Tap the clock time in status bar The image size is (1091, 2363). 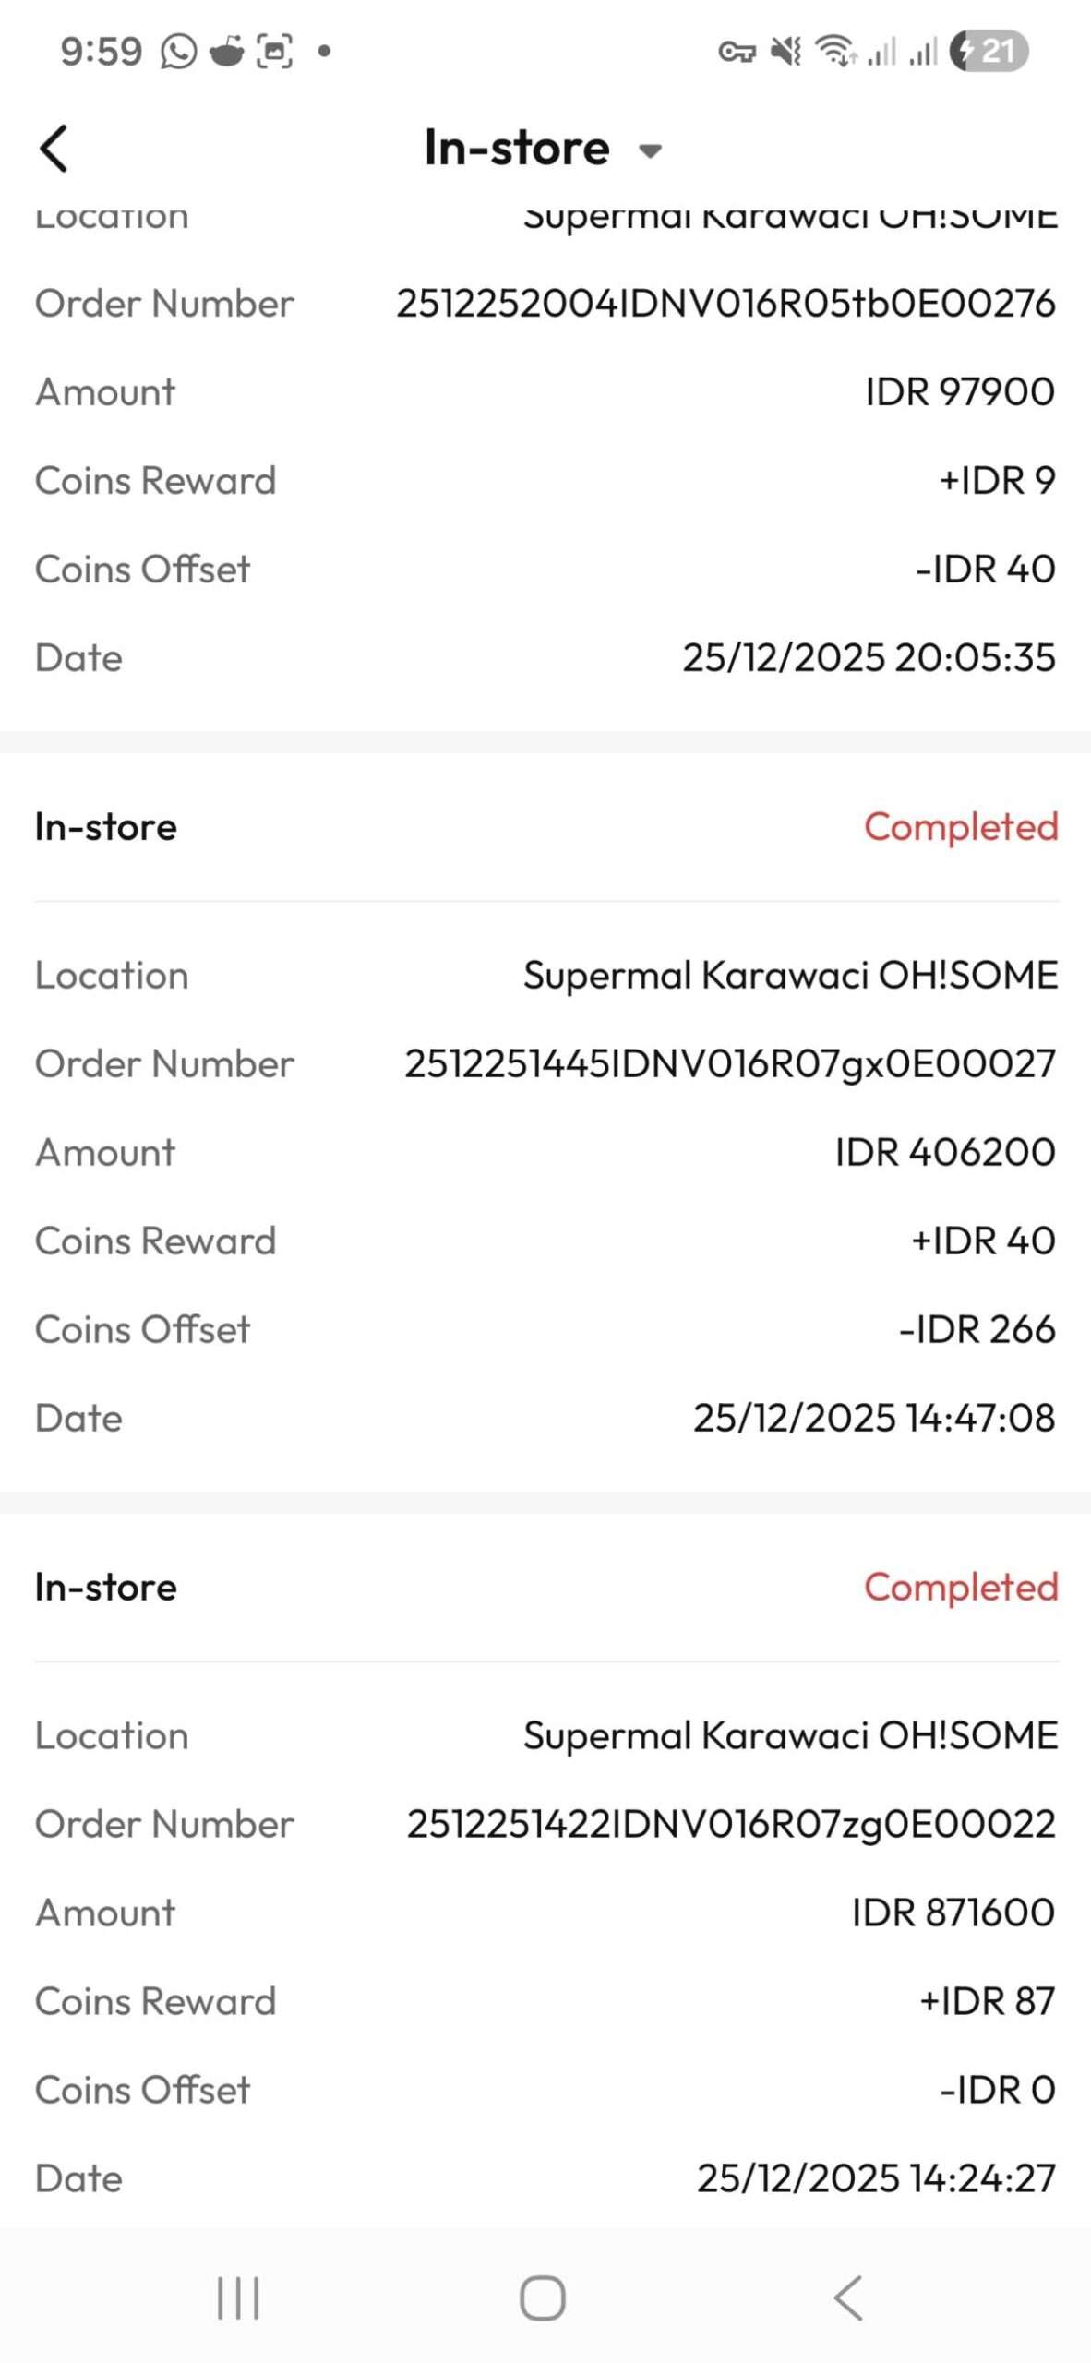coord(102,52)
